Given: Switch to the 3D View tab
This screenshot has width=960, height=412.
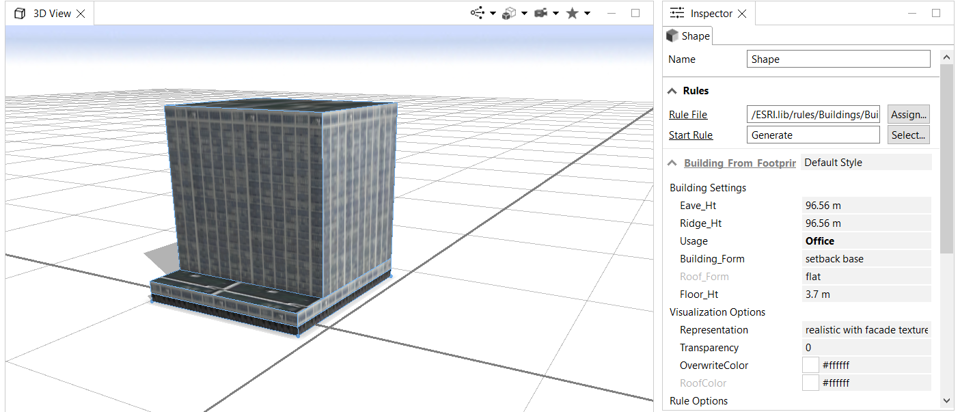Looking at the screenshot, I should click(51, 13).
